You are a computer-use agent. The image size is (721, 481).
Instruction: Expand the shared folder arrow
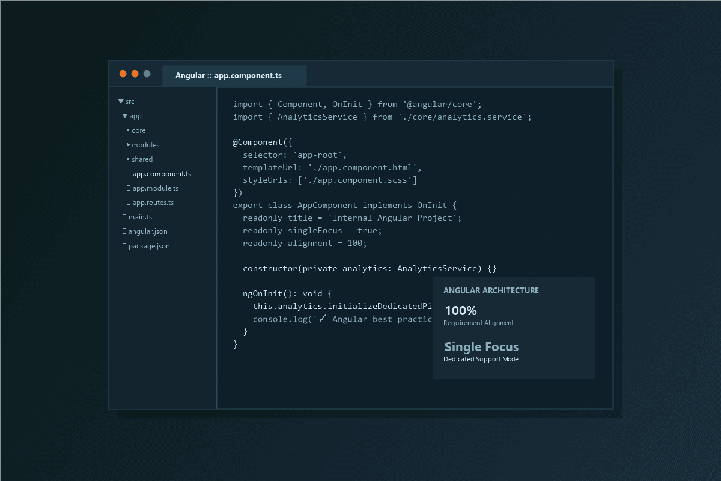click(129, 159)
